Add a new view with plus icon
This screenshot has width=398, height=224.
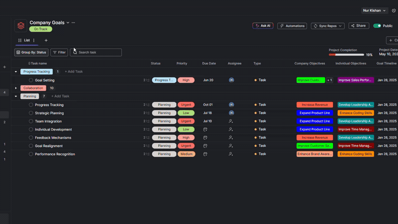pos(46,40)
